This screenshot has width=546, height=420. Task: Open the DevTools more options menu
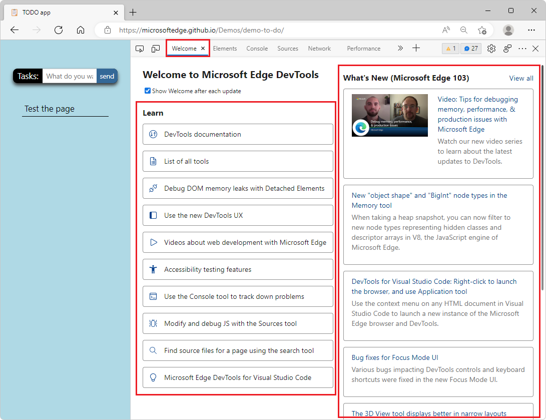coord(522,48)
